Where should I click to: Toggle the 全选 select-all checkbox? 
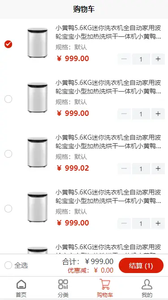tap(8, 265)
